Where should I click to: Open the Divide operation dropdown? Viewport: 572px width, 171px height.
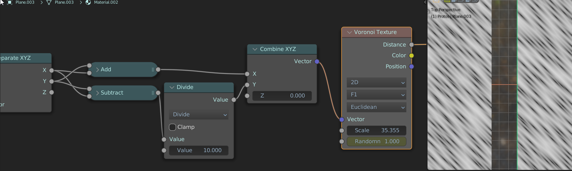[x=199, y=114]
